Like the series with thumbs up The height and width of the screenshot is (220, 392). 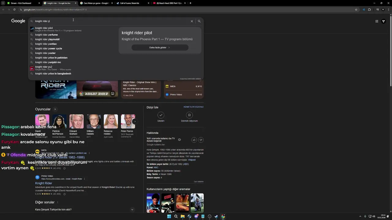tap(194, 140)
